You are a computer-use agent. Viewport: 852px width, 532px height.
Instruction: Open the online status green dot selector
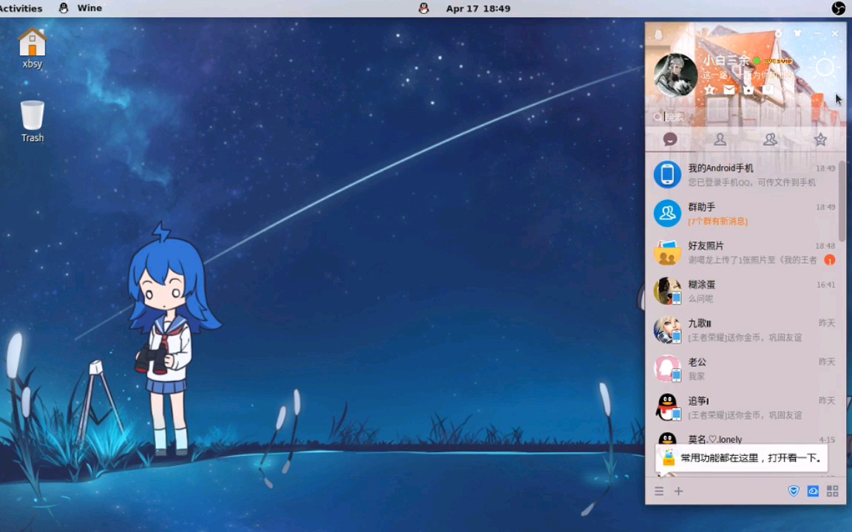757,61
